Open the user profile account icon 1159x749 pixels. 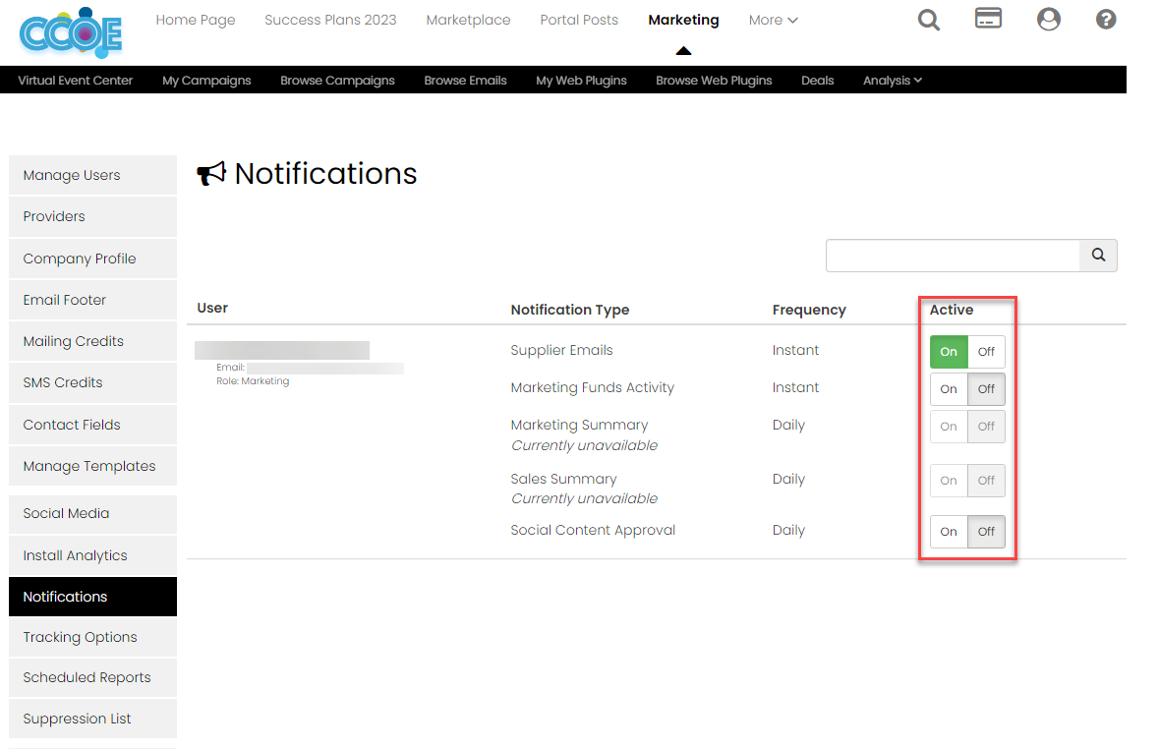click(1048, 19)
